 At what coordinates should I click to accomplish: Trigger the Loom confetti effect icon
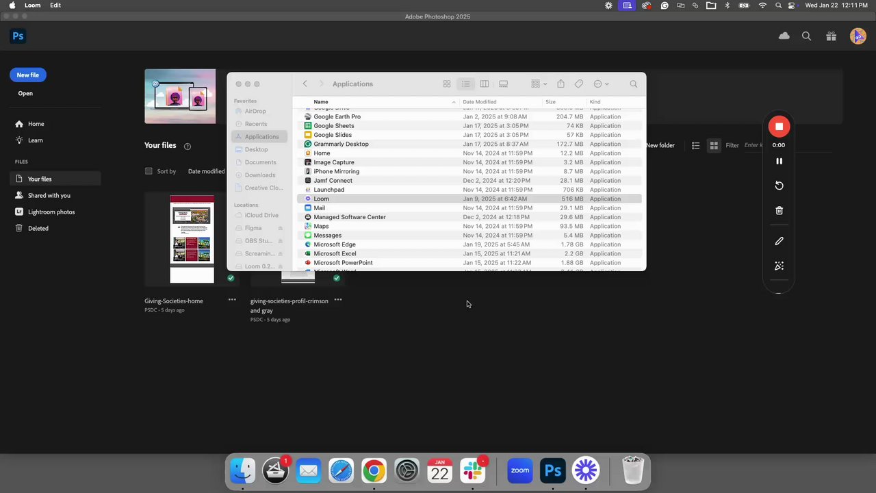tap(779, 266)
